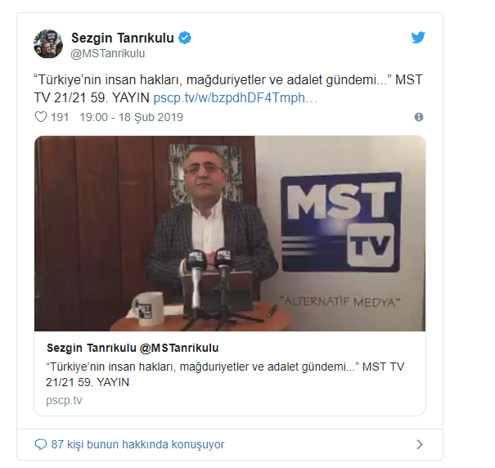495x468 pixels.
Task: Click the tweet text about Türkiye'nin insan hakları
Action: click(x=228, y=88)
